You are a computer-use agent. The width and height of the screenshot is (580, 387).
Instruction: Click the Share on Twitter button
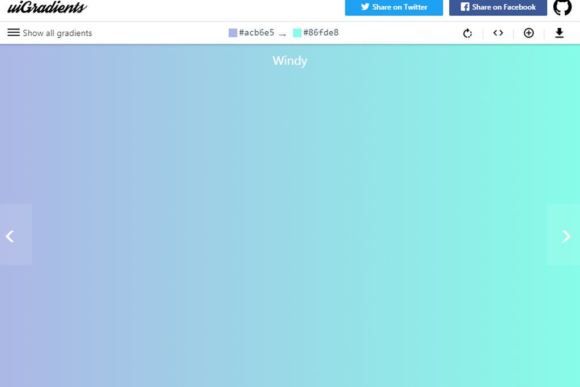[x=394, y=7]
